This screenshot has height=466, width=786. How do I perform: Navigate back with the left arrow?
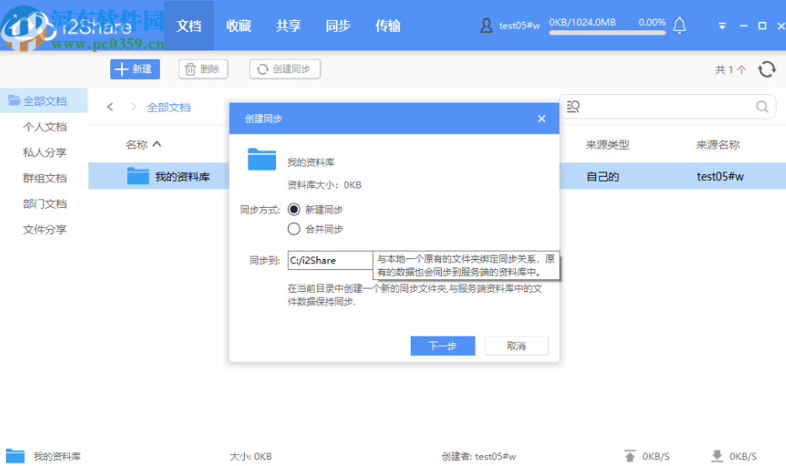coord(110,107)
